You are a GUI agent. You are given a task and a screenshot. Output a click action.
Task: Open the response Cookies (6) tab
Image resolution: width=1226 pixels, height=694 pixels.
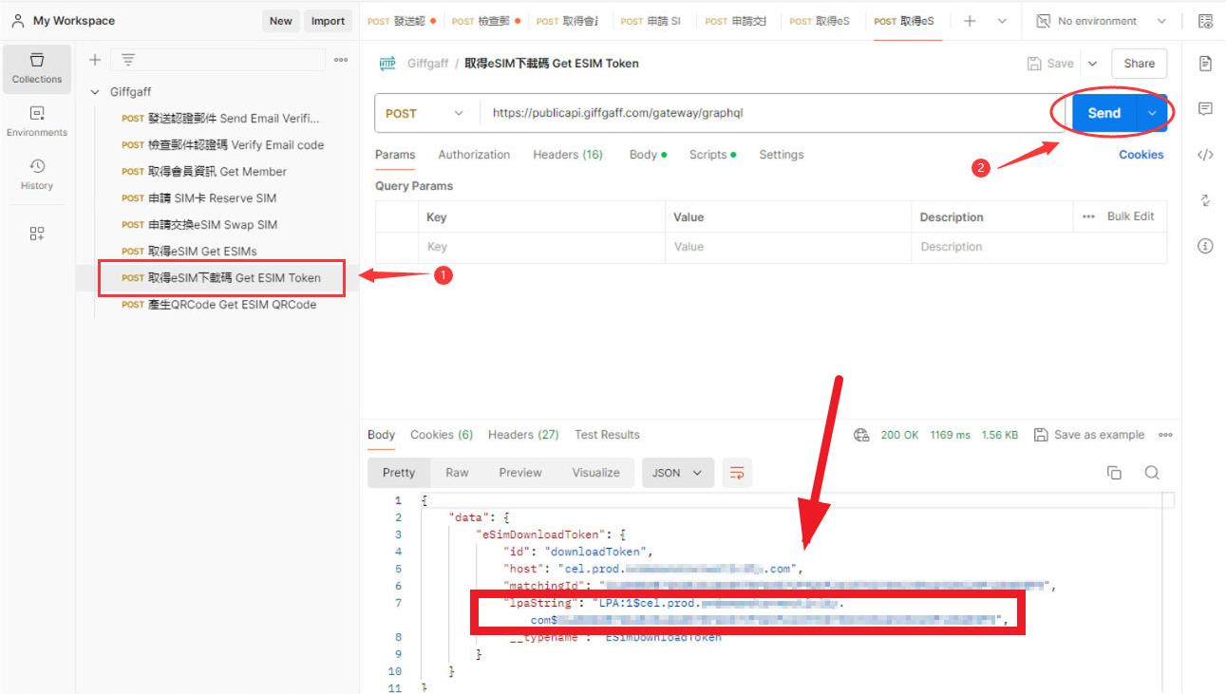pyautogui.click(x=442, y=435)
